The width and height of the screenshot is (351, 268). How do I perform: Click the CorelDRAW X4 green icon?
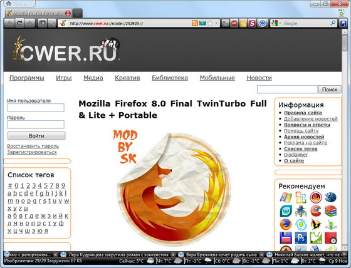pyautogui.click(x=316, y=238)
